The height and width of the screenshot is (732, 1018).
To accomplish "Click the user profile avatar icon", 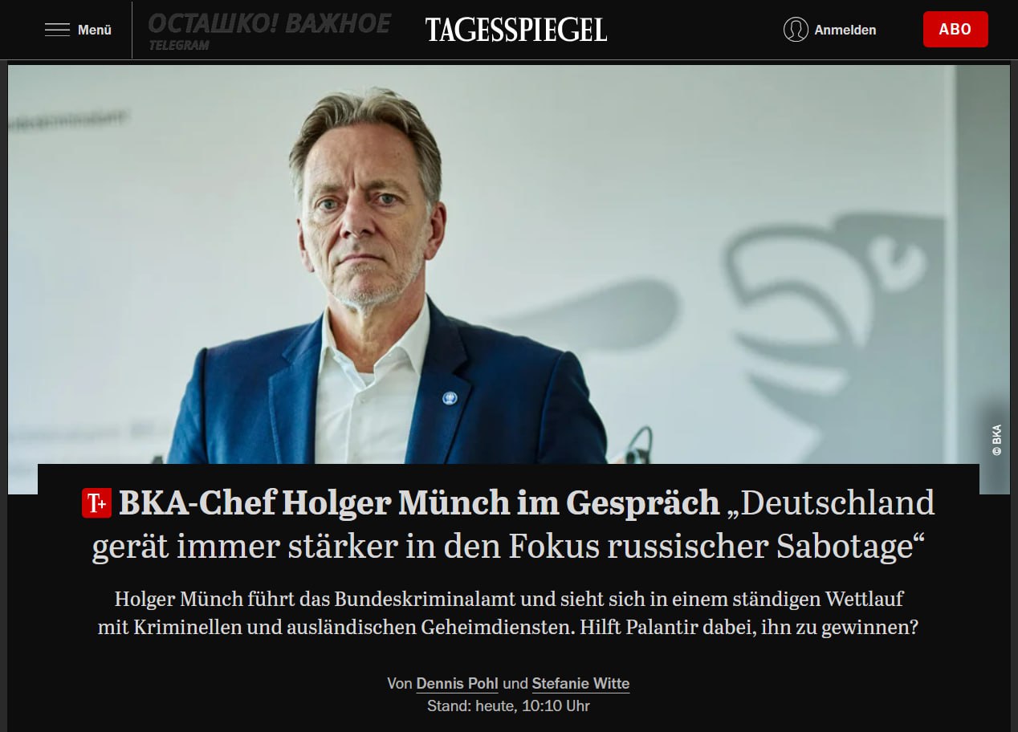I will (796, 30).
